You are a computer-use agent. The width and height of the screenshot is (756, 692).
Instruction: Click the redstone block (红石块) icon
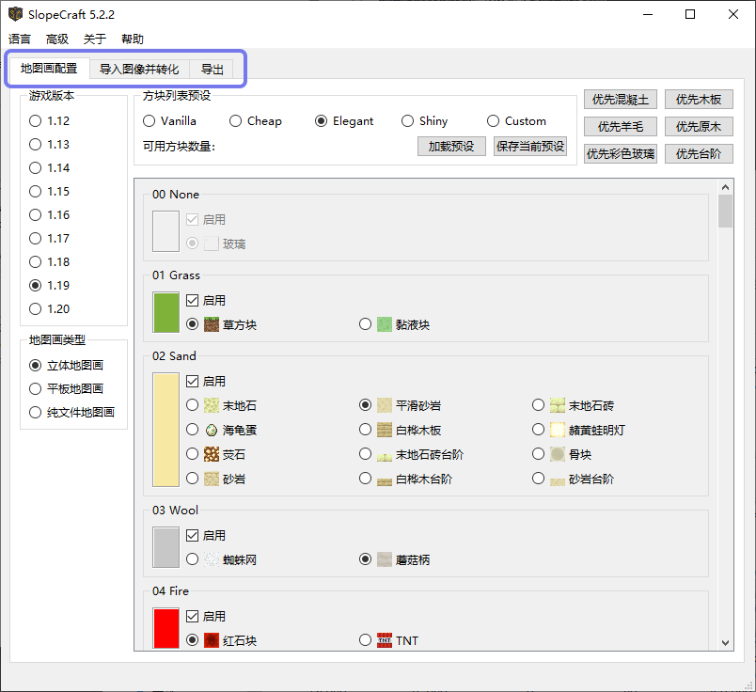pos(212,640)
